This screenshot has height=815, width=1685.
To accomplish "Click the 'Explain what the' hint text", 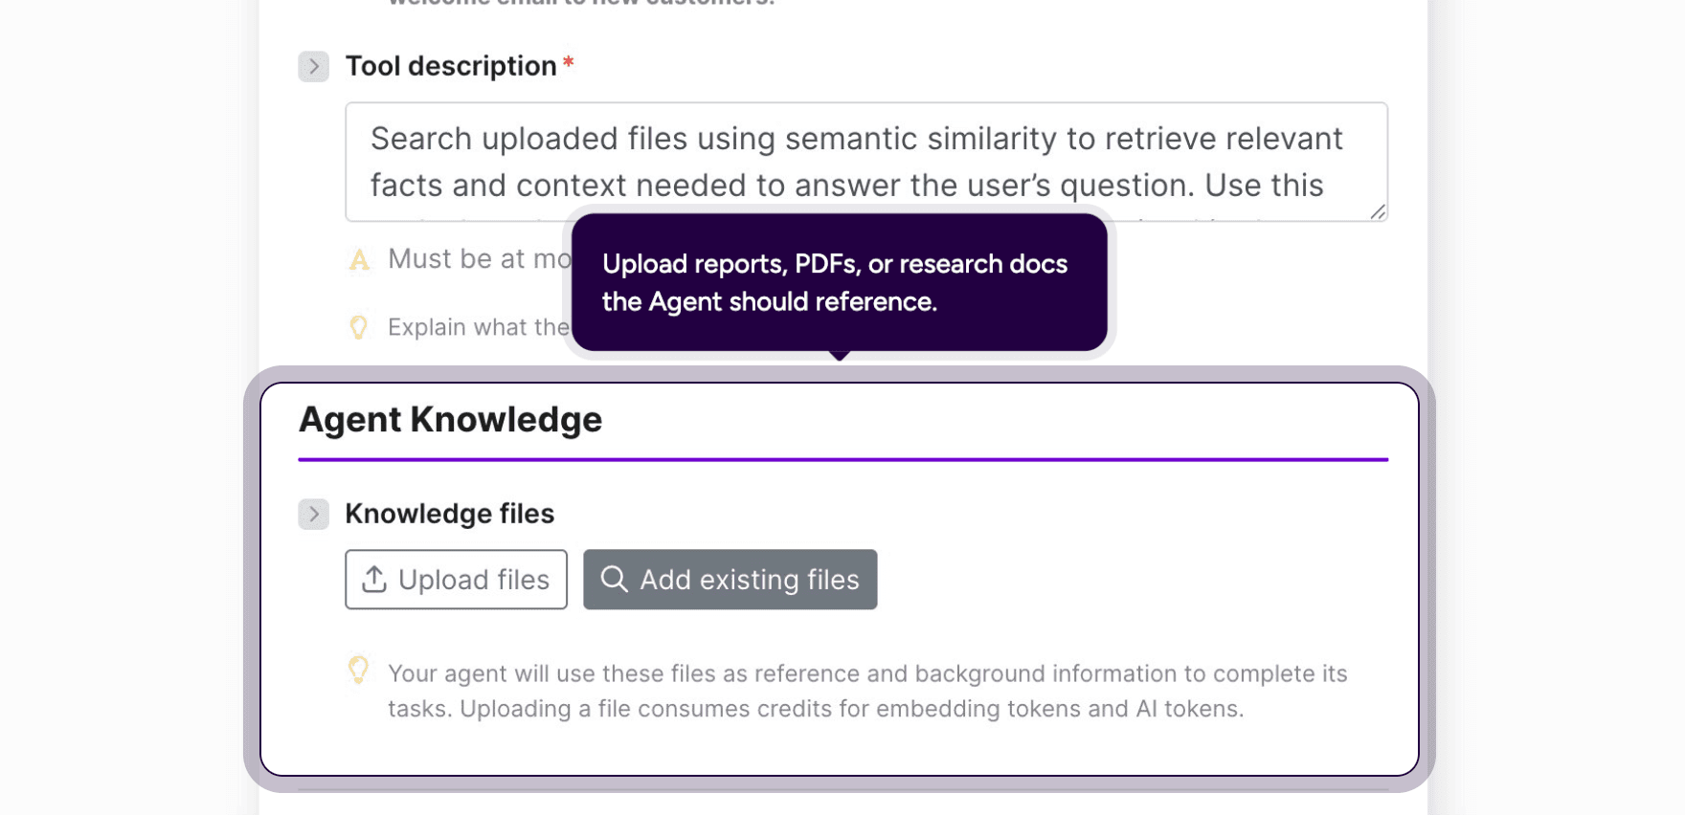I will [479, 327].
